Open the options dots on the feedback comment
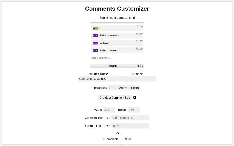234x146 pixels. (x=142, y=44)
